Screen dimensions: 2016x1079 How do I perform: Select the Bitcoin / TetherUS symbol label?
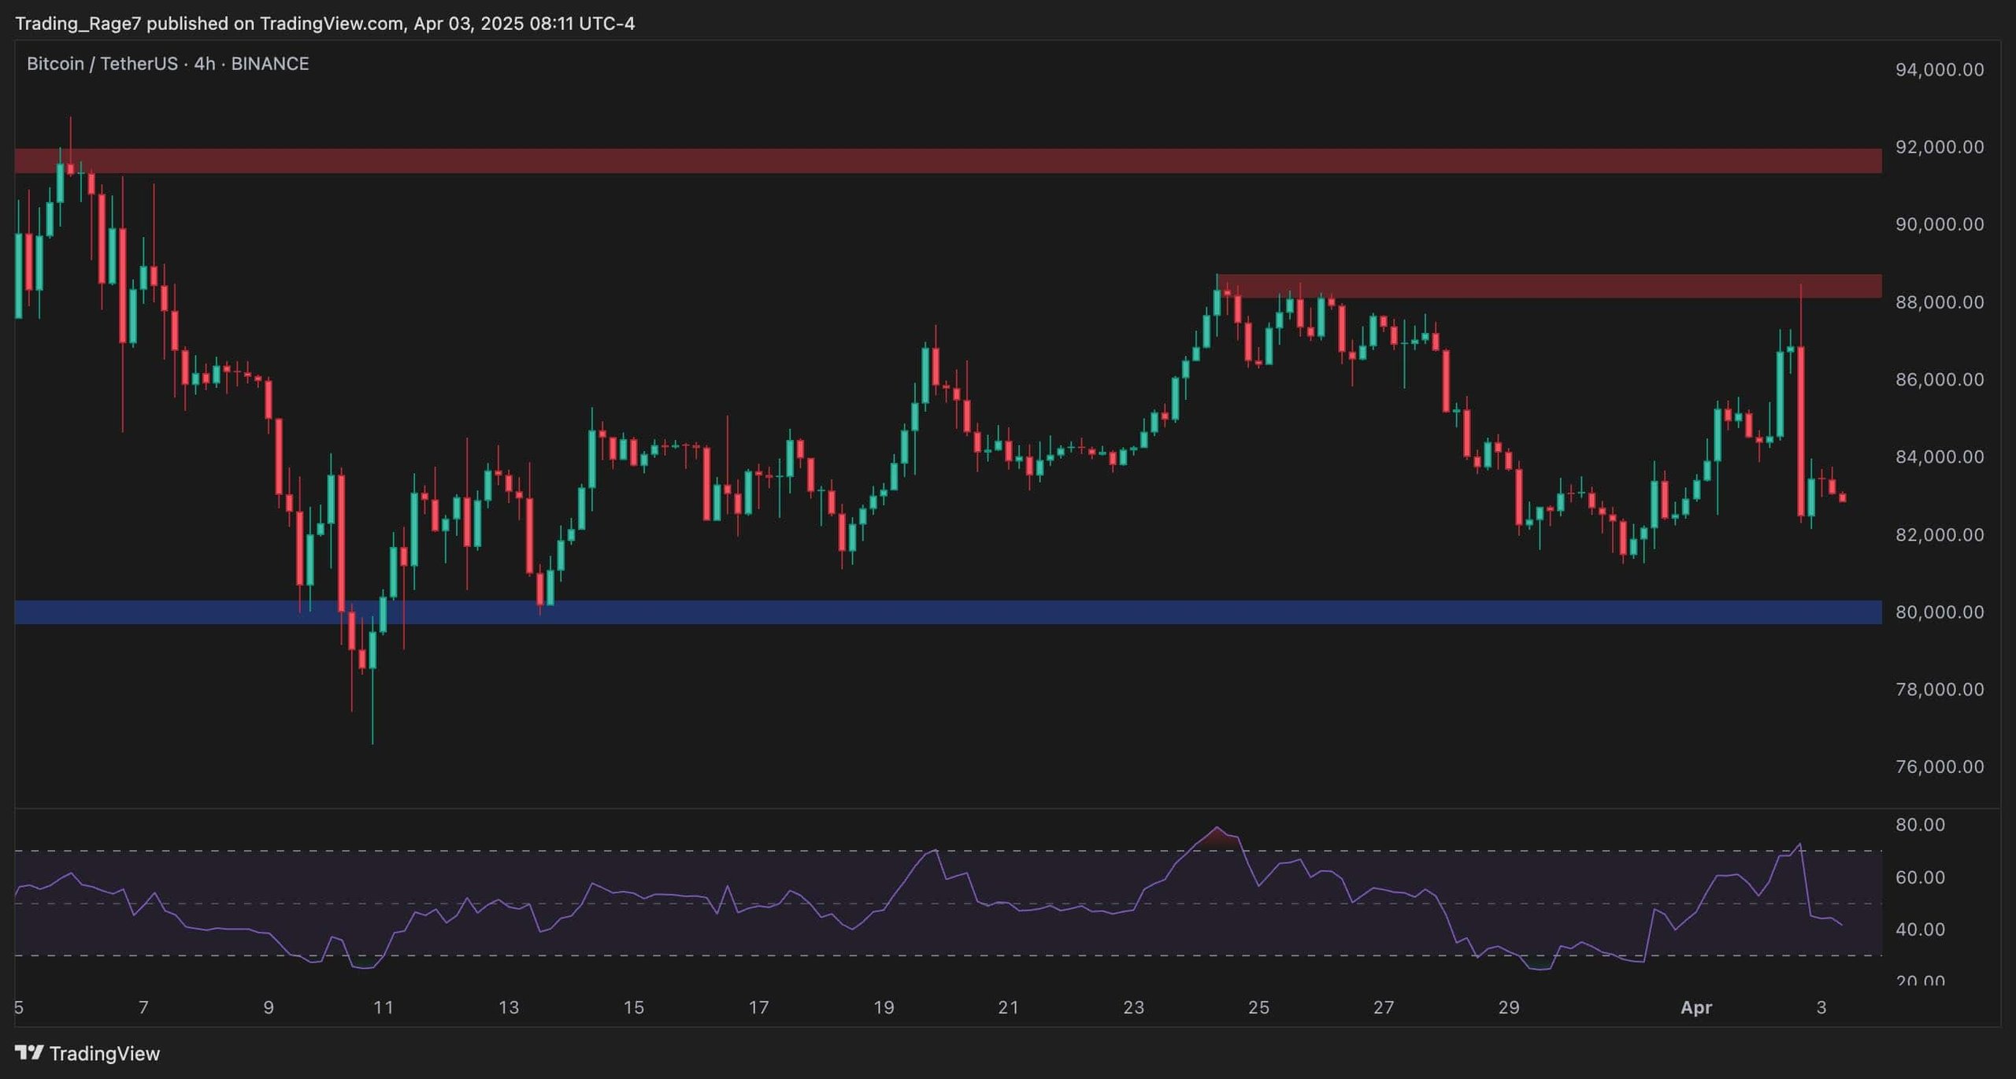[x=102, y=64]
